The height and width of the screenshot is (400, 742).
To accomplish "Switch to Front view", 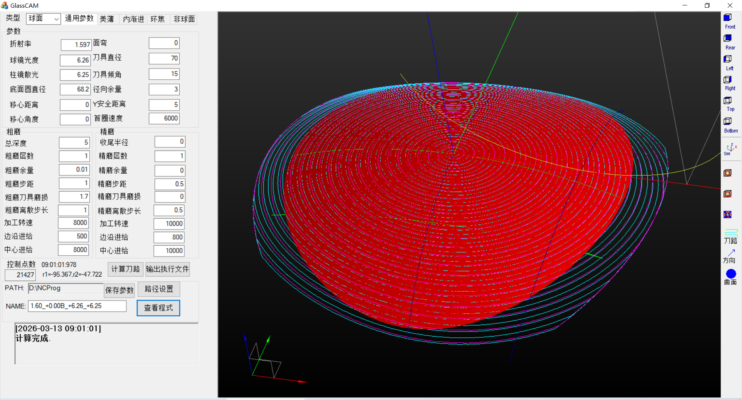I will pos(729,21).
